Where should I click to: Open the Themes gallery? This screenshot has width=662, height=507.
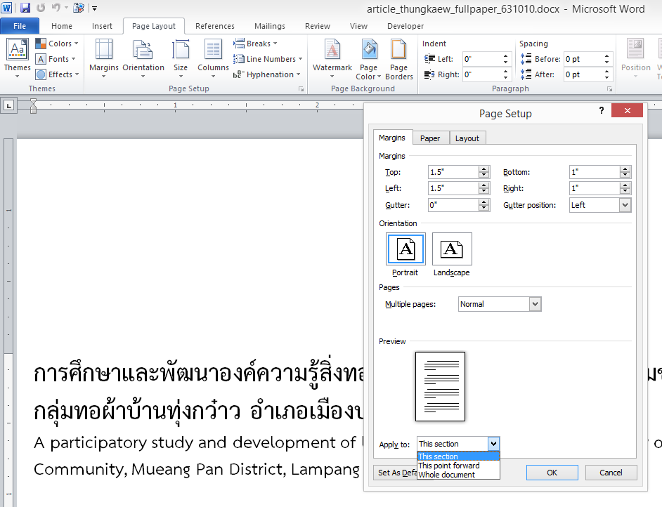point(17,56)
